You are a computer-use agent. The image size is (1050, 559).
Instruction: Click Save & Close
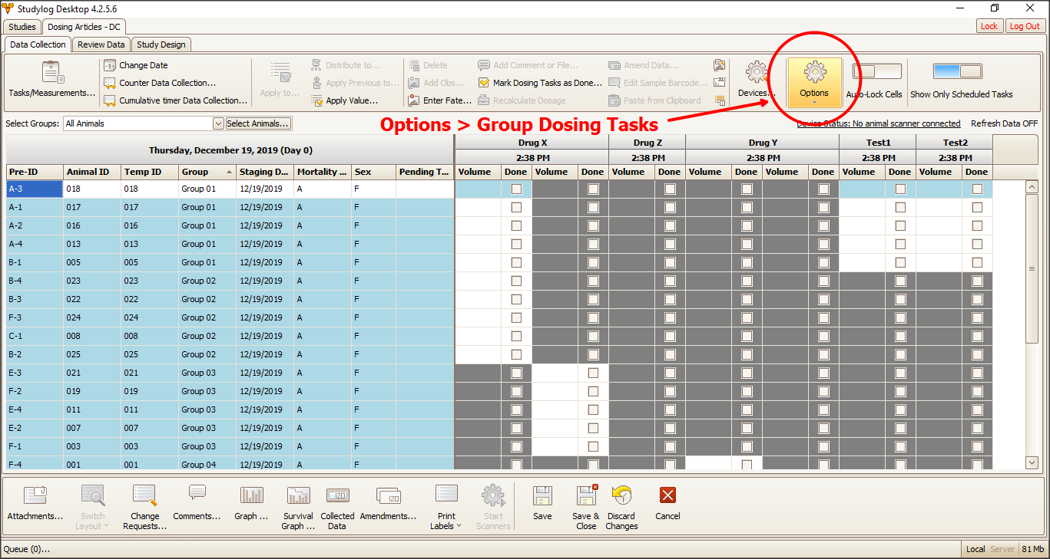coord(586,508)
